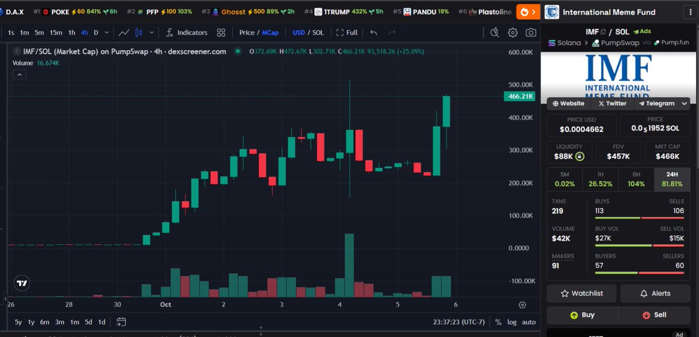
Task: Open the go-to-date calendar icon
Action: click(x=121, y=321)
